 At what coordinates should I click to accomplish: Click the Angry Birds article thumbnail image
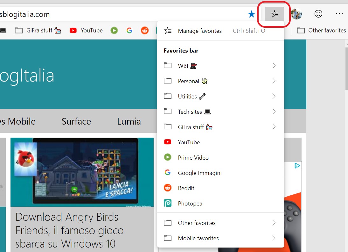82,172
